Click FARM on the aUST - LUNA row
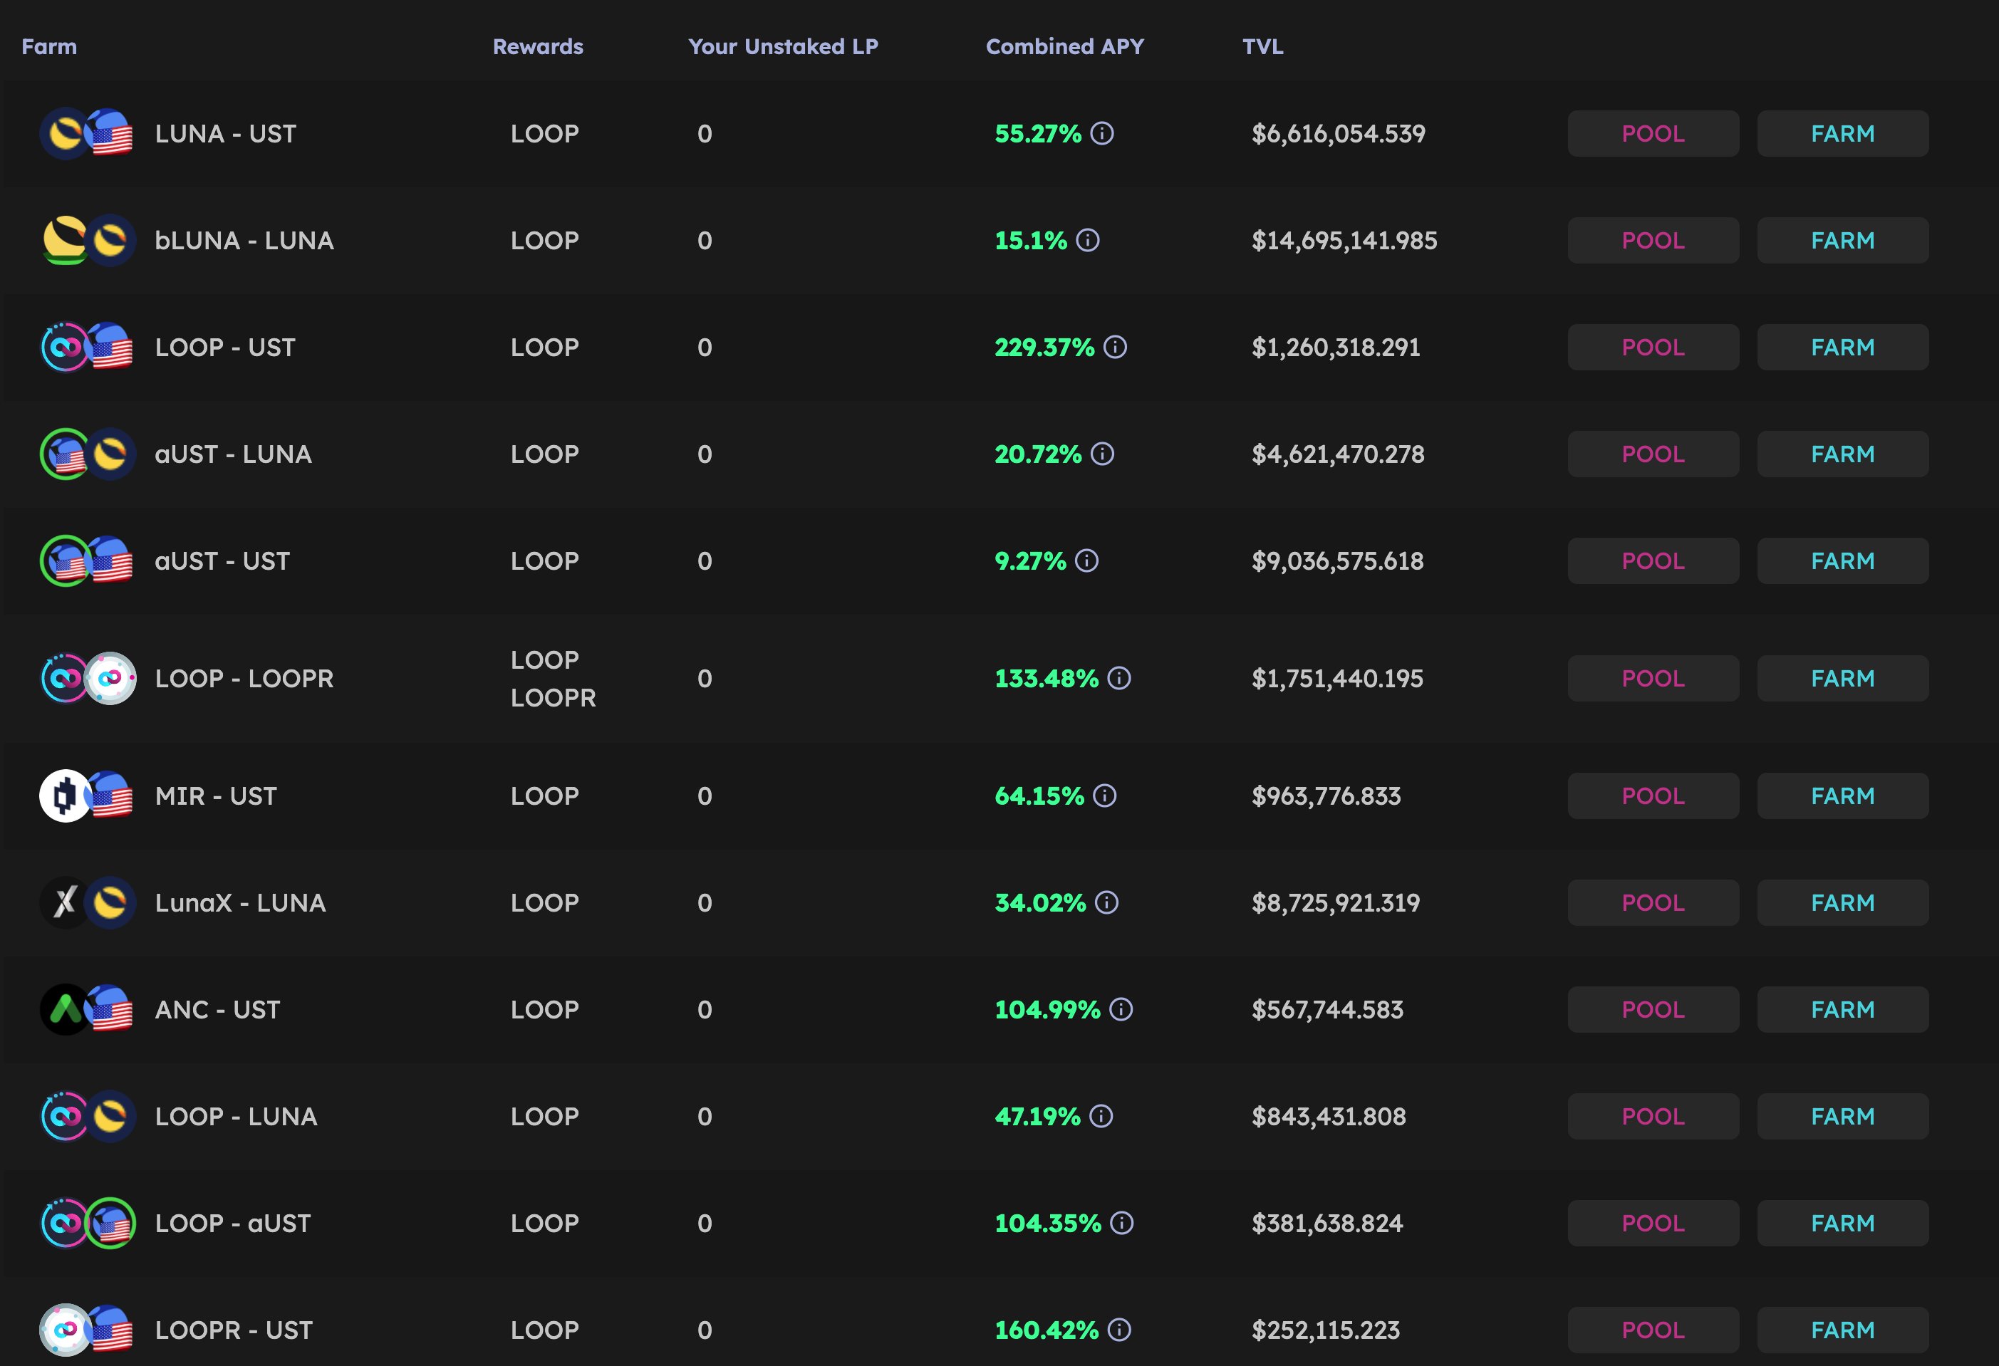The height and width of the screenshot is (1366, 1999). [1842, 454]
